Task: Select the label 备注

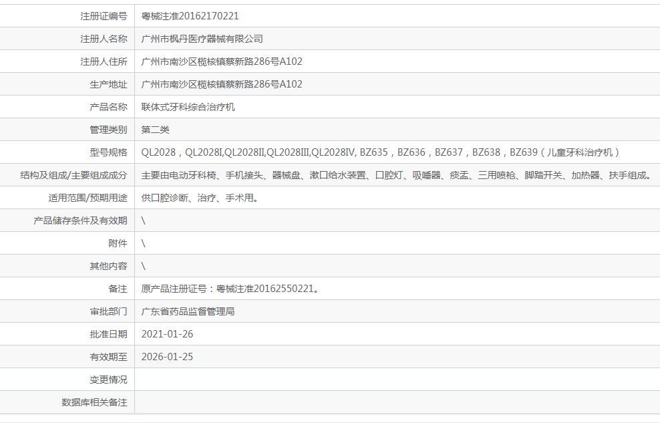Action: point(118,289)
